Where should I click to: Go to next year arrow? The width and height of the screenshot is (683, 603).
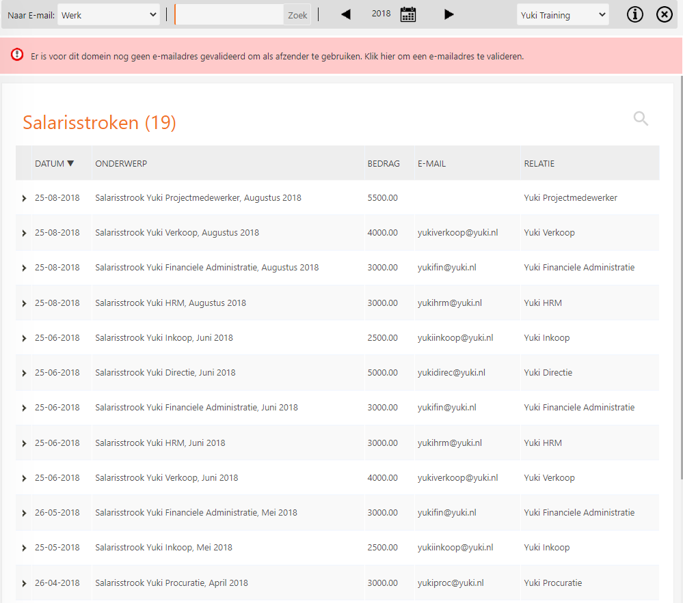(448, 14)
